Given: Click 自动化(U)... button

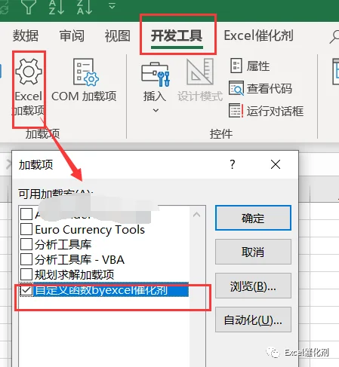Looking at the screenshot, I should pyautogui.click(x=253, y=320).
